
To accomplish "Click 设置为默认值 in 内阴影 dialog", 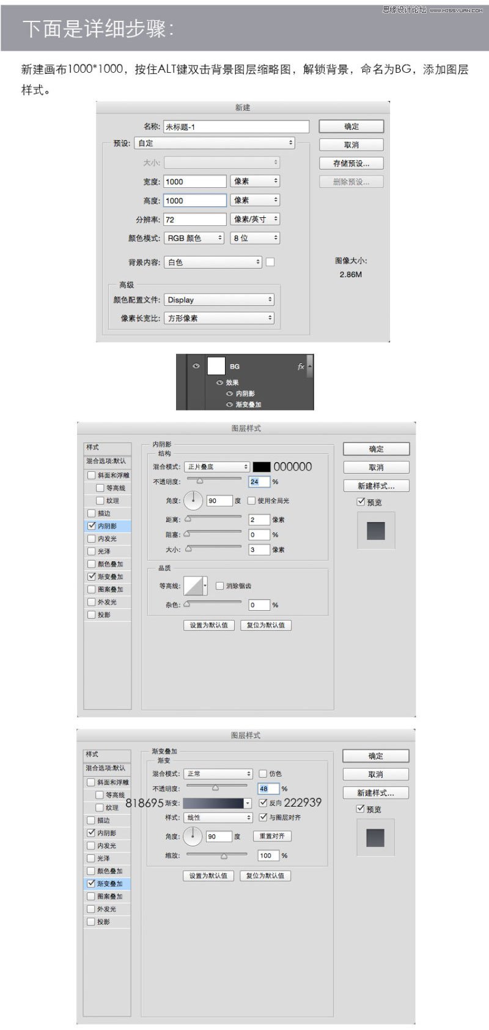I will [209, 625].
